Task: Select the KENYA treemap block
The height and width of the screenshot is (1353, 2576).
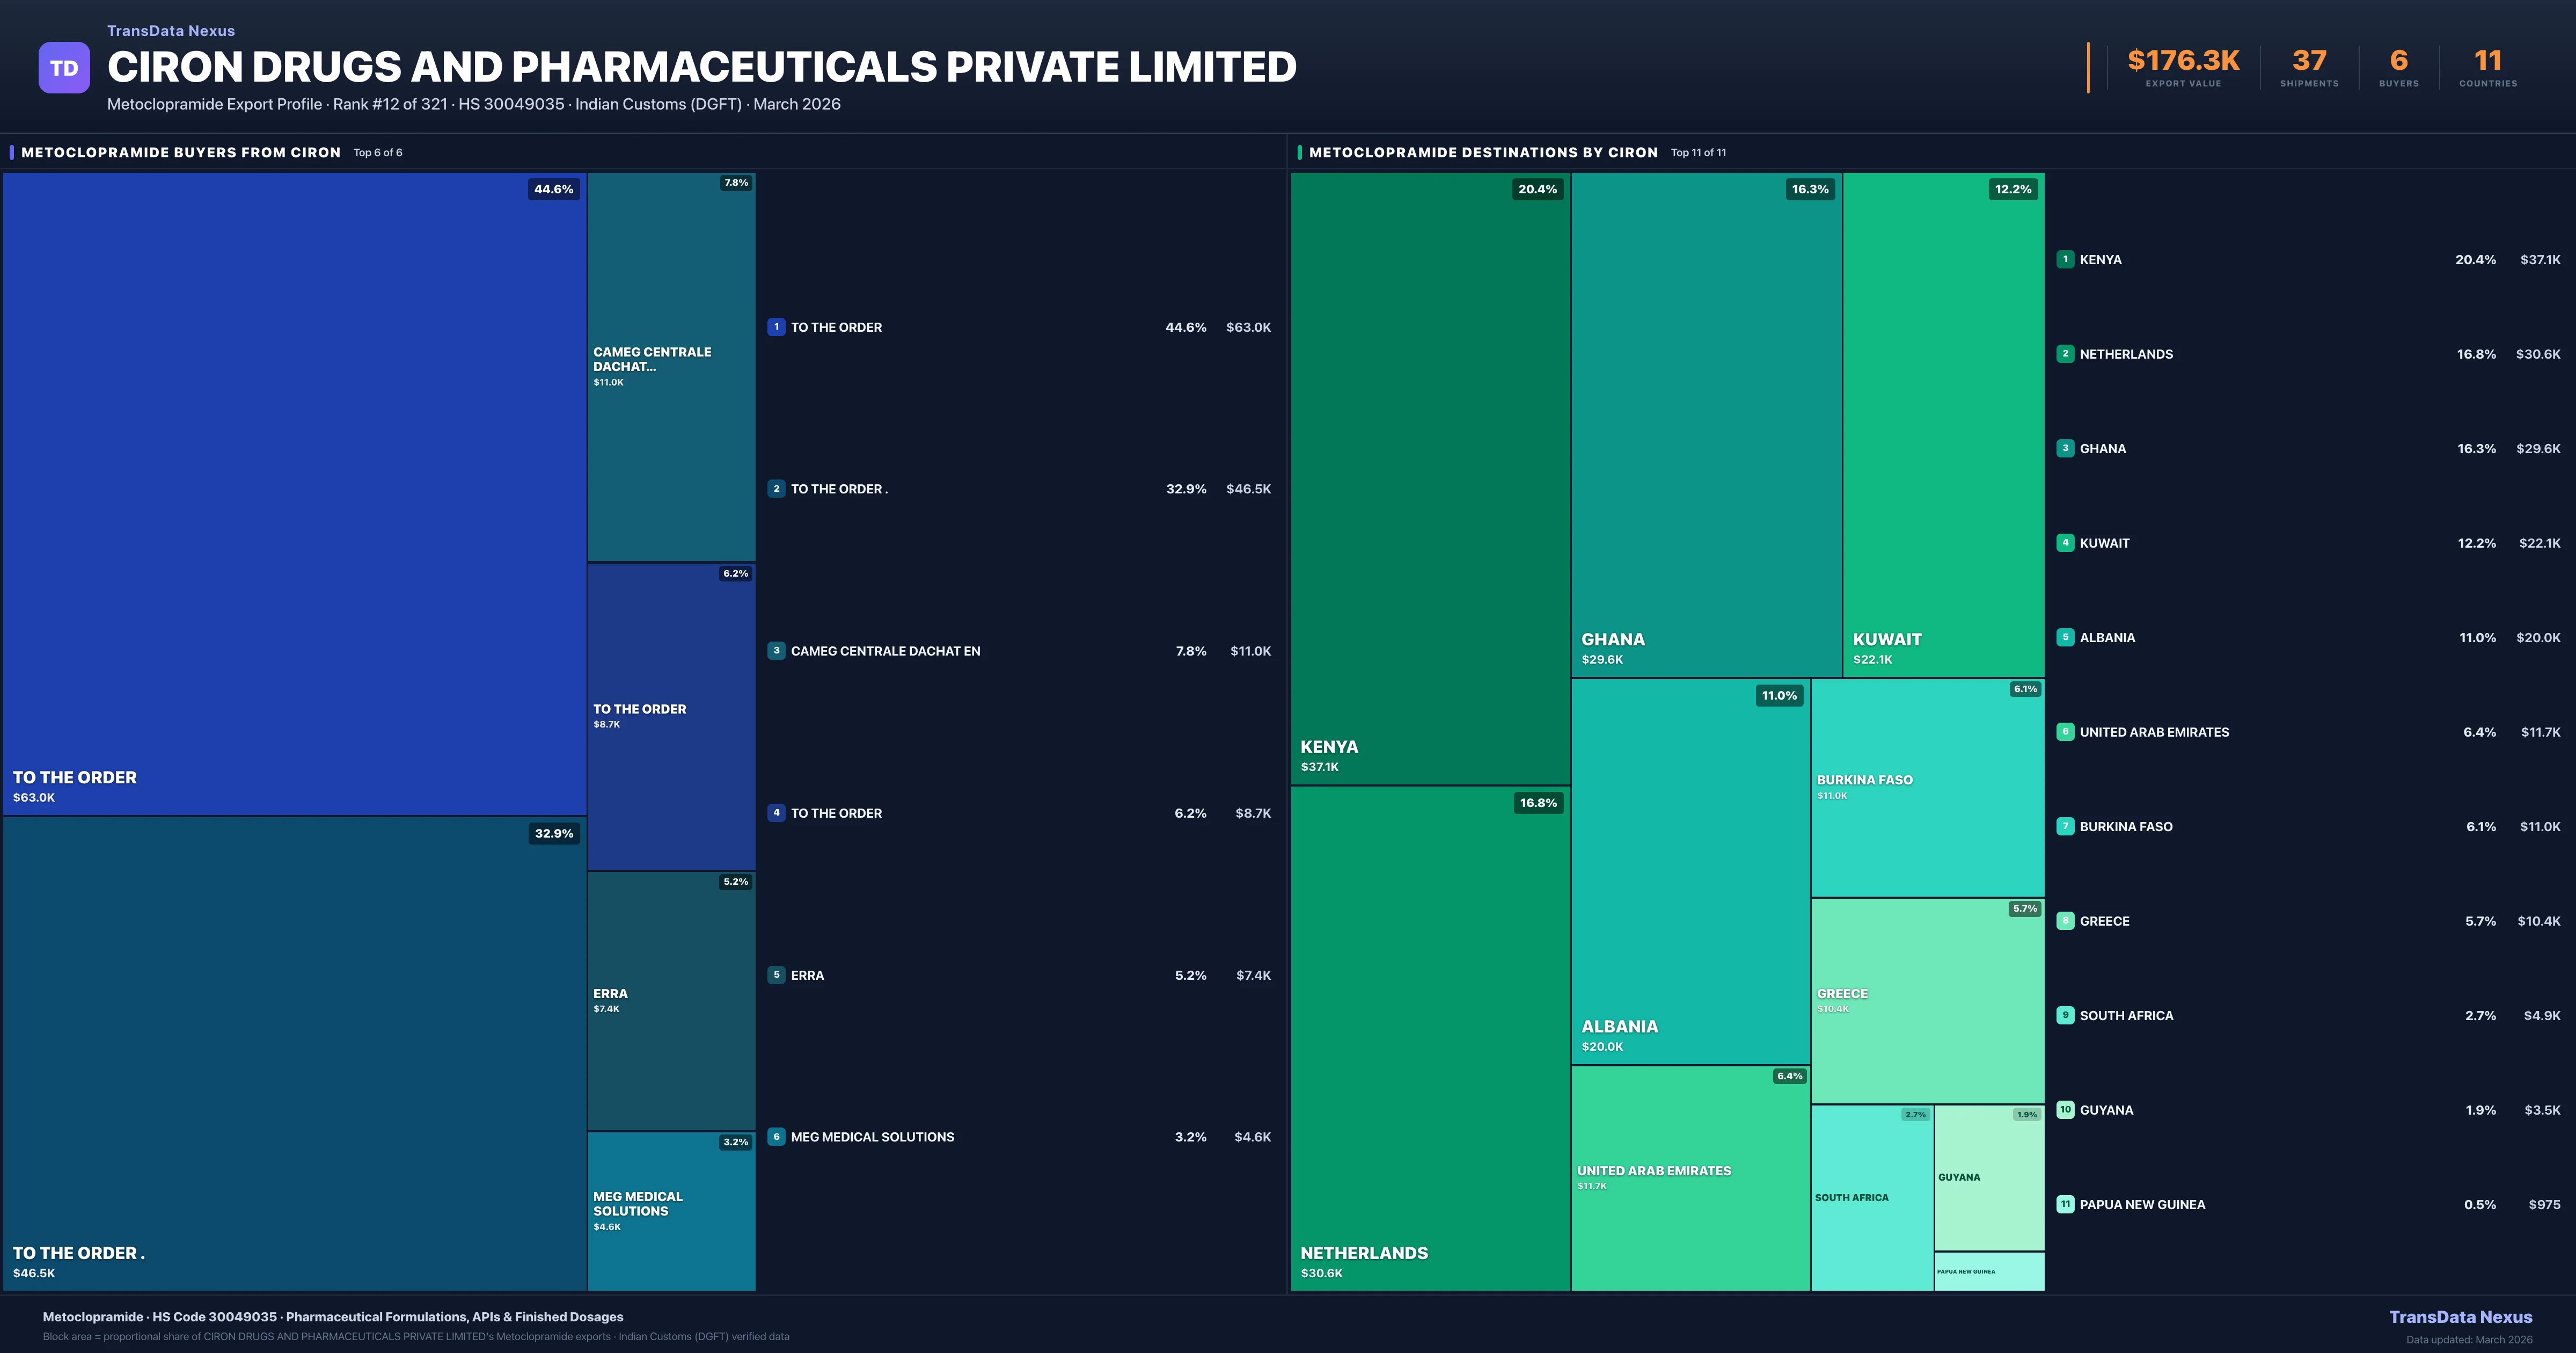Action: 1429,477
